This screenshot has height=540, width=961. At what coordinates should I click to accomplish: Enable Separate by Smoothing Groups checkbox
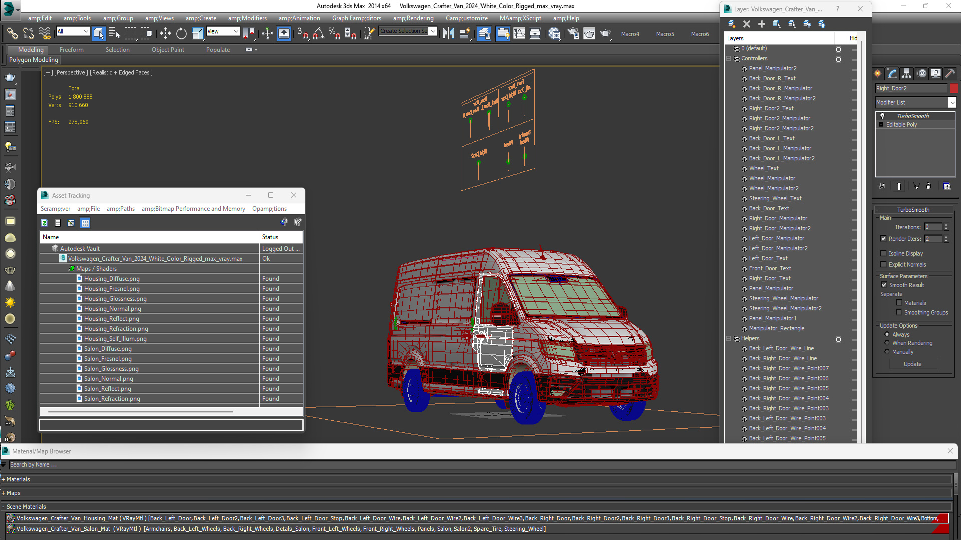899,312
